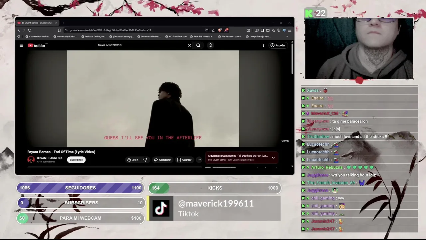Screen dimensions: 426x240
Task: Open the BRYANT BARNES channel name
Action: 48,158
